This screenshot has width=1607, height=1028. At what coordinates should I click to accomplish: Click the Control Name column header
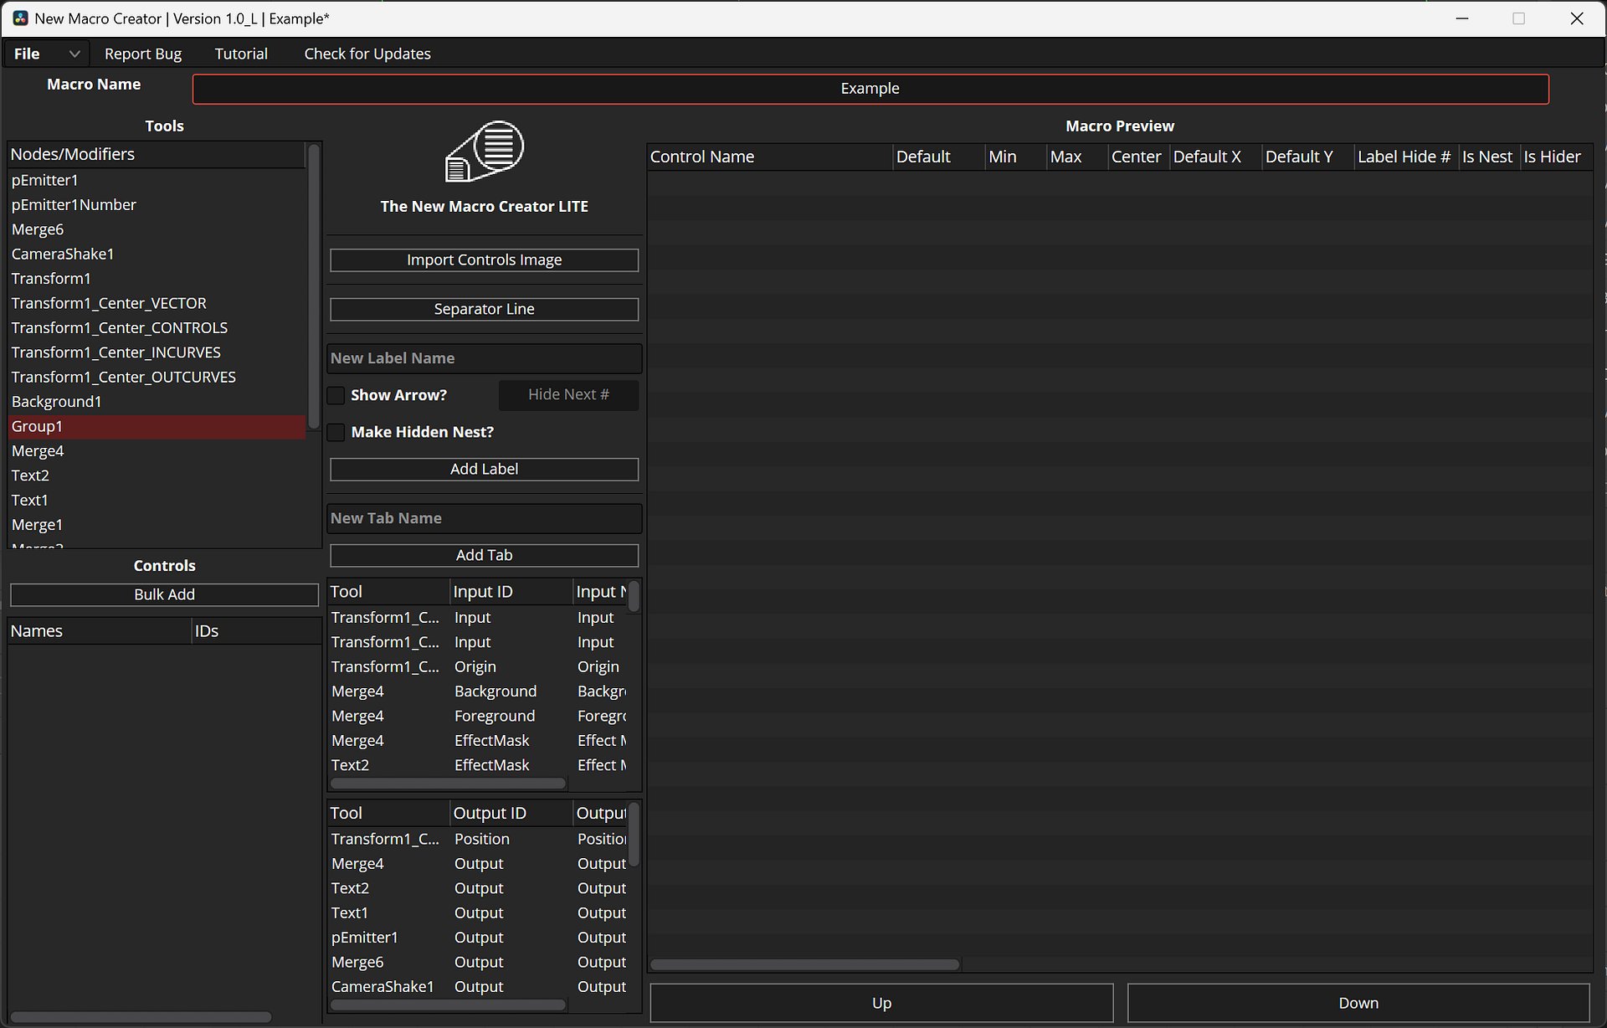click(x=770, y=157)
